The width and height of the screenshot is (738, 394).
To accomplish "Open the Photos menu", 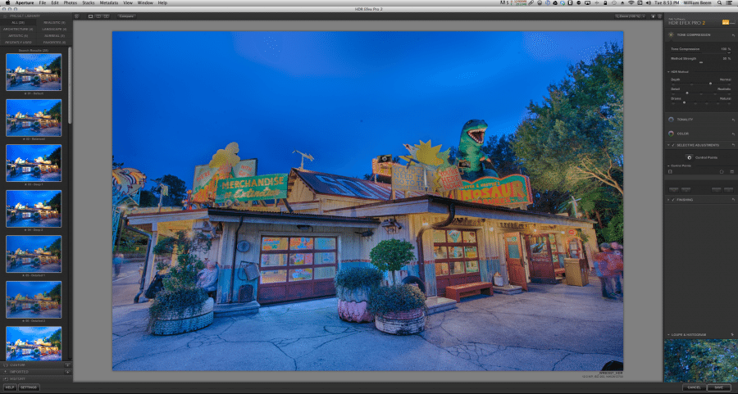I will 71,2.
